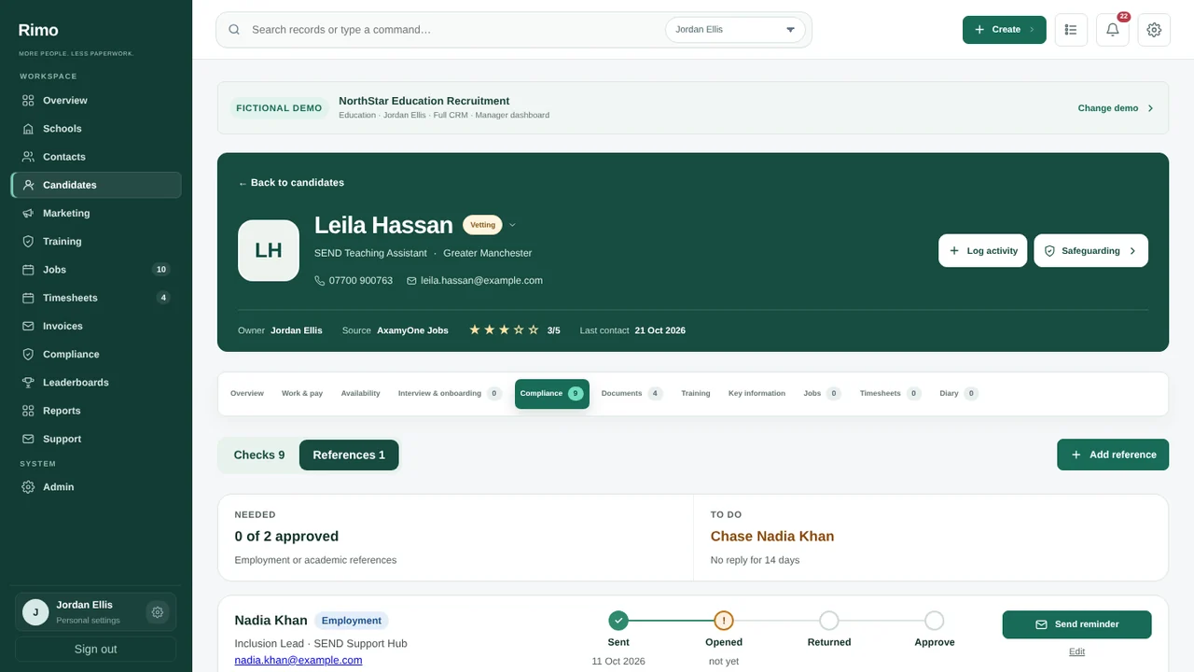
Task: Open Leaderboards in the sidebar
Action: [96, 383]
